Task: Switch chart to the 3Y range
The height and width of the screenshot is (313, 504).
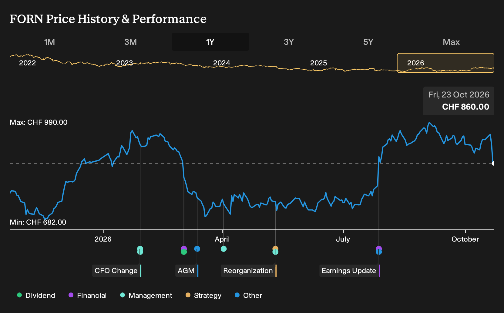Action: click(289, 42)
